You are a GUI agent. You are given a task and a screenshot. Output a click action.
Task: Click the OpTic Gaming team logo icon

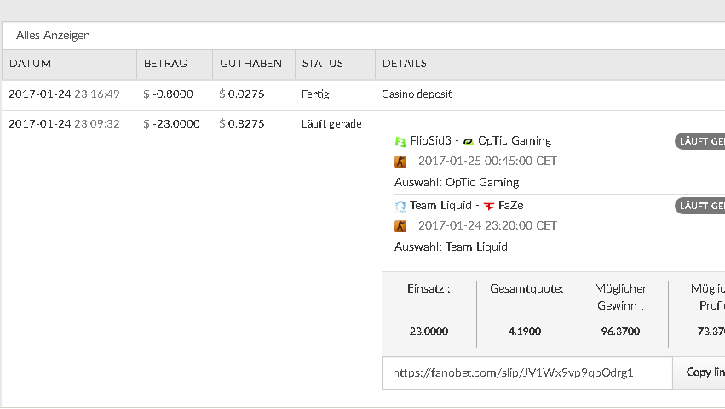click(469, 142)
